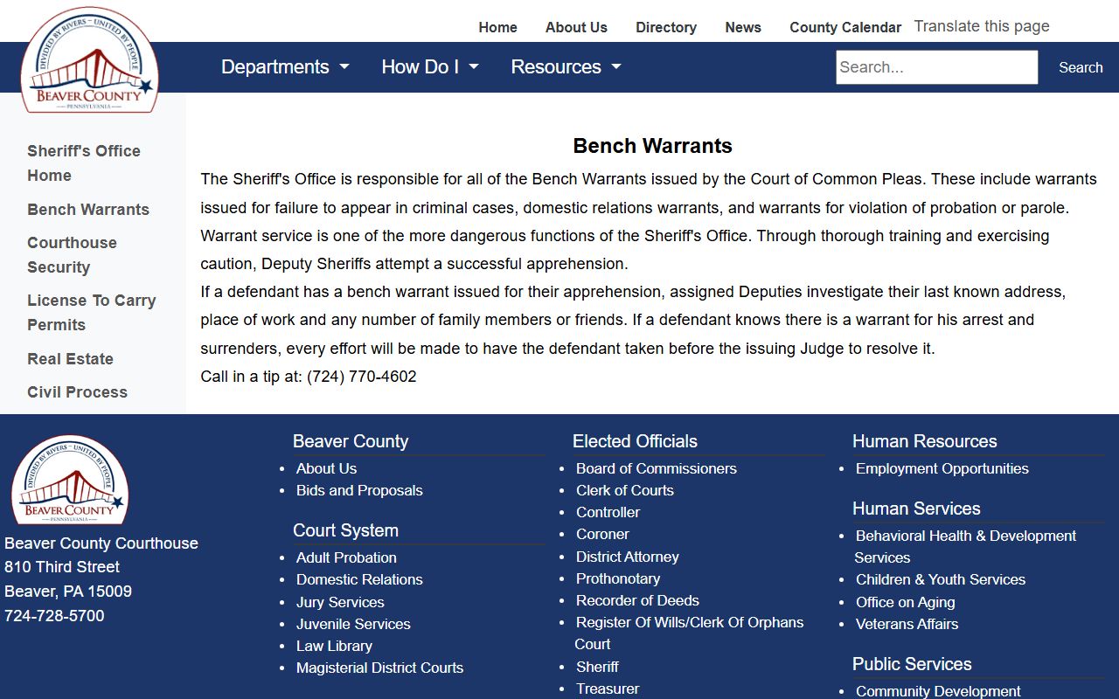Open Treasurer footer link

(x=608, y=689)
